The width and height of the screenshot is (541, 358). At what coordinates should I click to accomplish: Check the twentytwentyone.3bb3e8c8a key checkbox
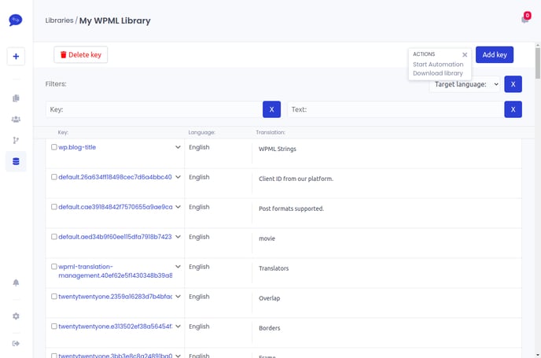(53, 355)
